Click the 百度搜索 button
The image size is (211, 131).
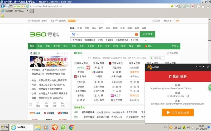click(148, 34)
